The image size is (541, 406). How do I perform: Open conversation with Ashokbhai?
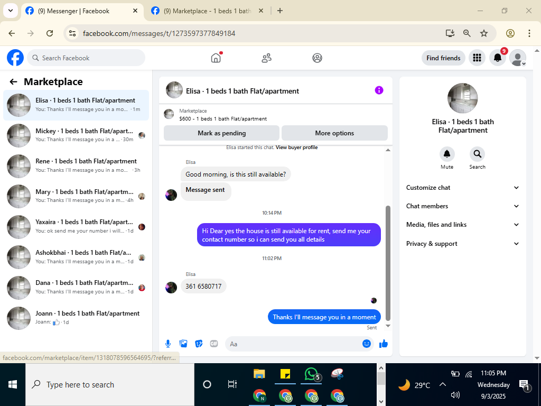point(76,257)
